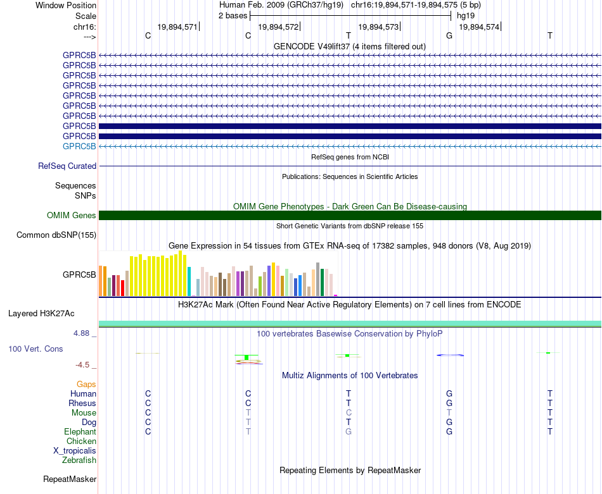Click the first GPRC5B thick exon bar
This screenshot has width=602, height=494.
tap(350, 126)
